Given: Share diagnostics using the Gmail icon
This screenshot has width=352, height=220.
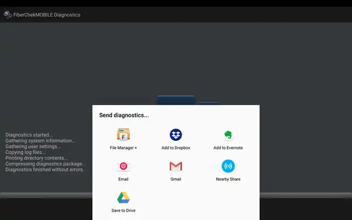Looking at the screenshot, I should coord(176,166).
